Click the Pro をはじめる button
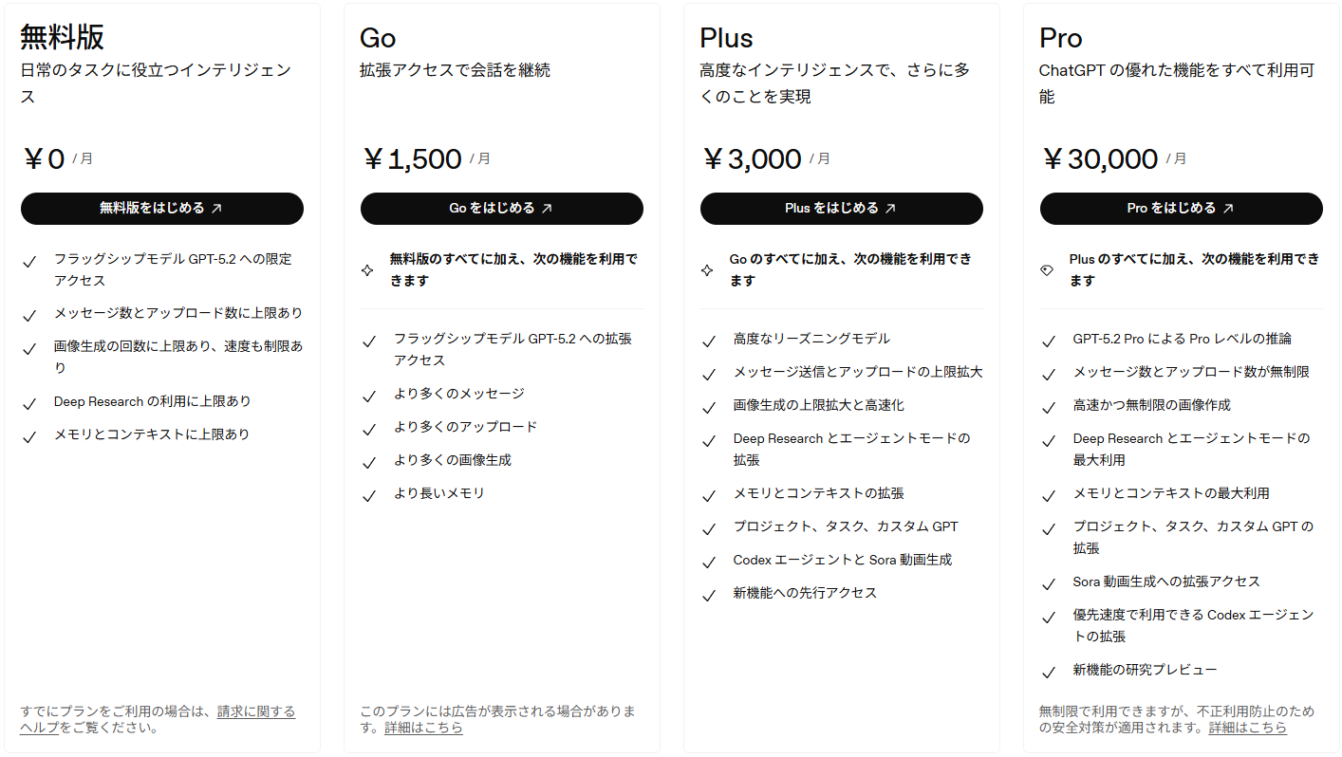The width and height of the screenshot is (1342, 757). (x=1181, y=209)
